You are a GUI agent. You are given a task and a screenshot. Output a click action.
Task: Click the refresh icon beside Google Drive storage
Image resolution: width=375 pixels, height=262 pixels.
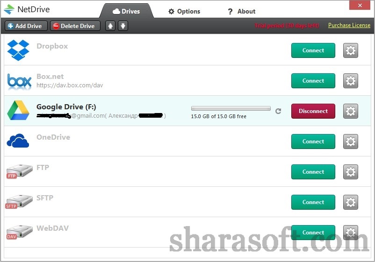(278, 111)
